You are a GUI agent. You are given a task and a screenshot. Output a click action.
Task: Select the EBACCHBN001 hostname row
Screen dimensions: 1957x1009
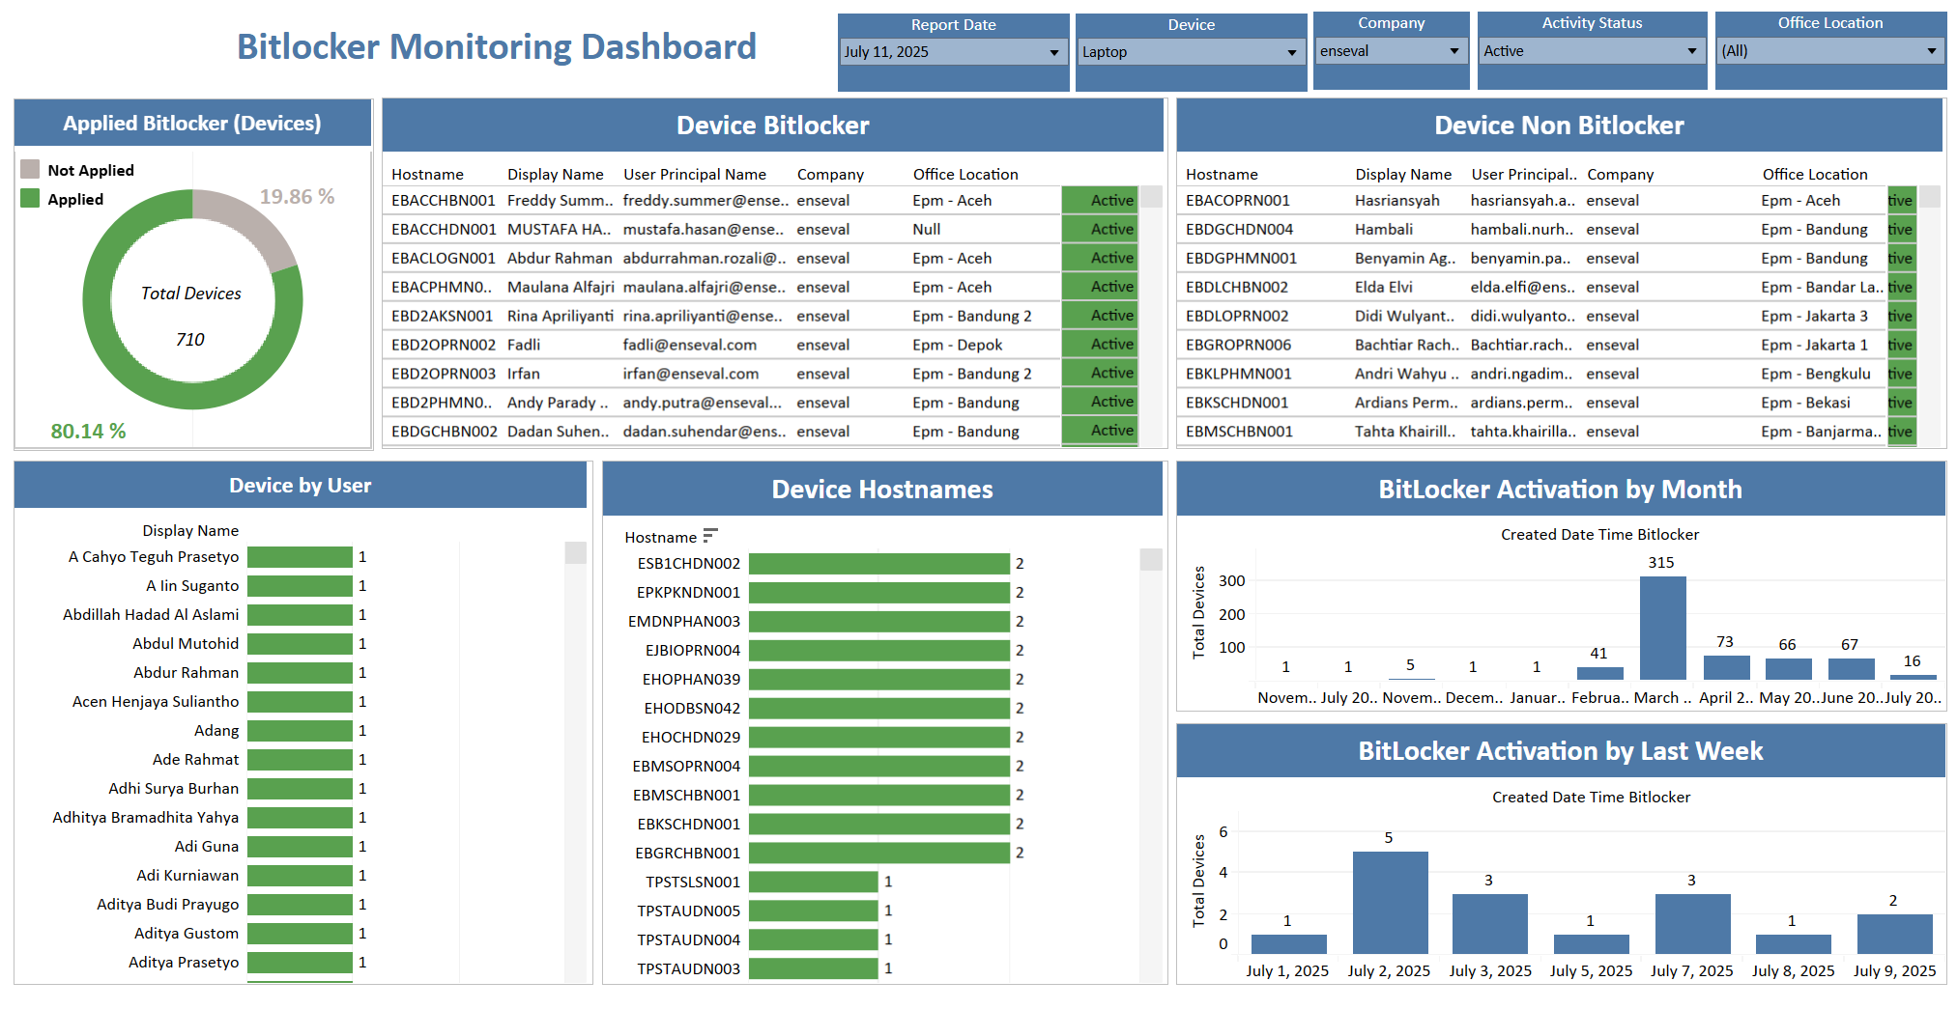coord(443,201)
